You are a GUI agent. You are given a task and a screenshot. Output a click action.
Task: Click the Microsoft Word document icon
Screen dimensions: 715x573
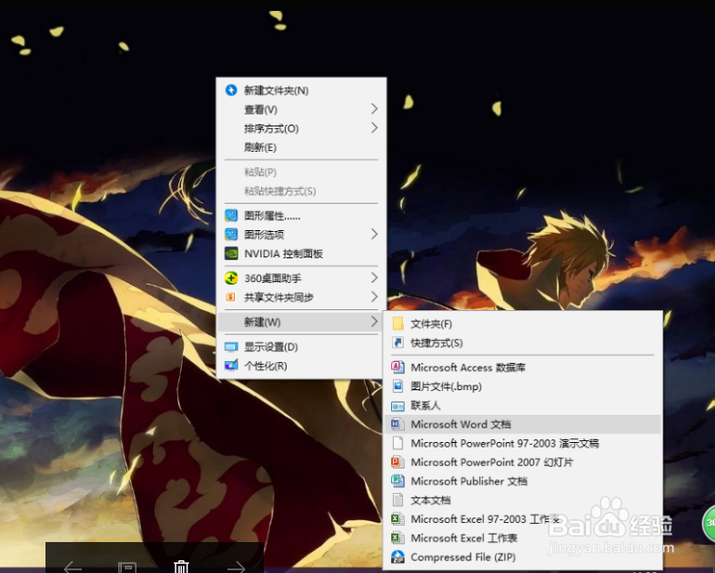(x=398, y=425)
